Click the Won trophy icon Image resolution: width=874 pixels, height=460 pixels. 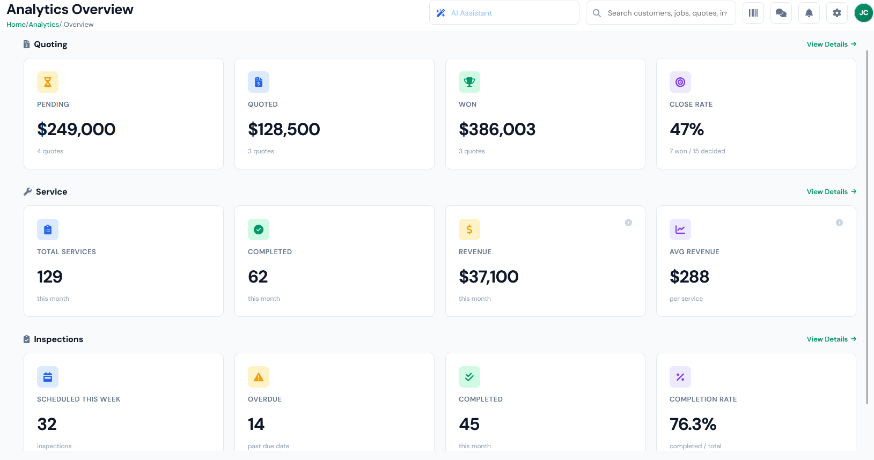pos(469,82)
